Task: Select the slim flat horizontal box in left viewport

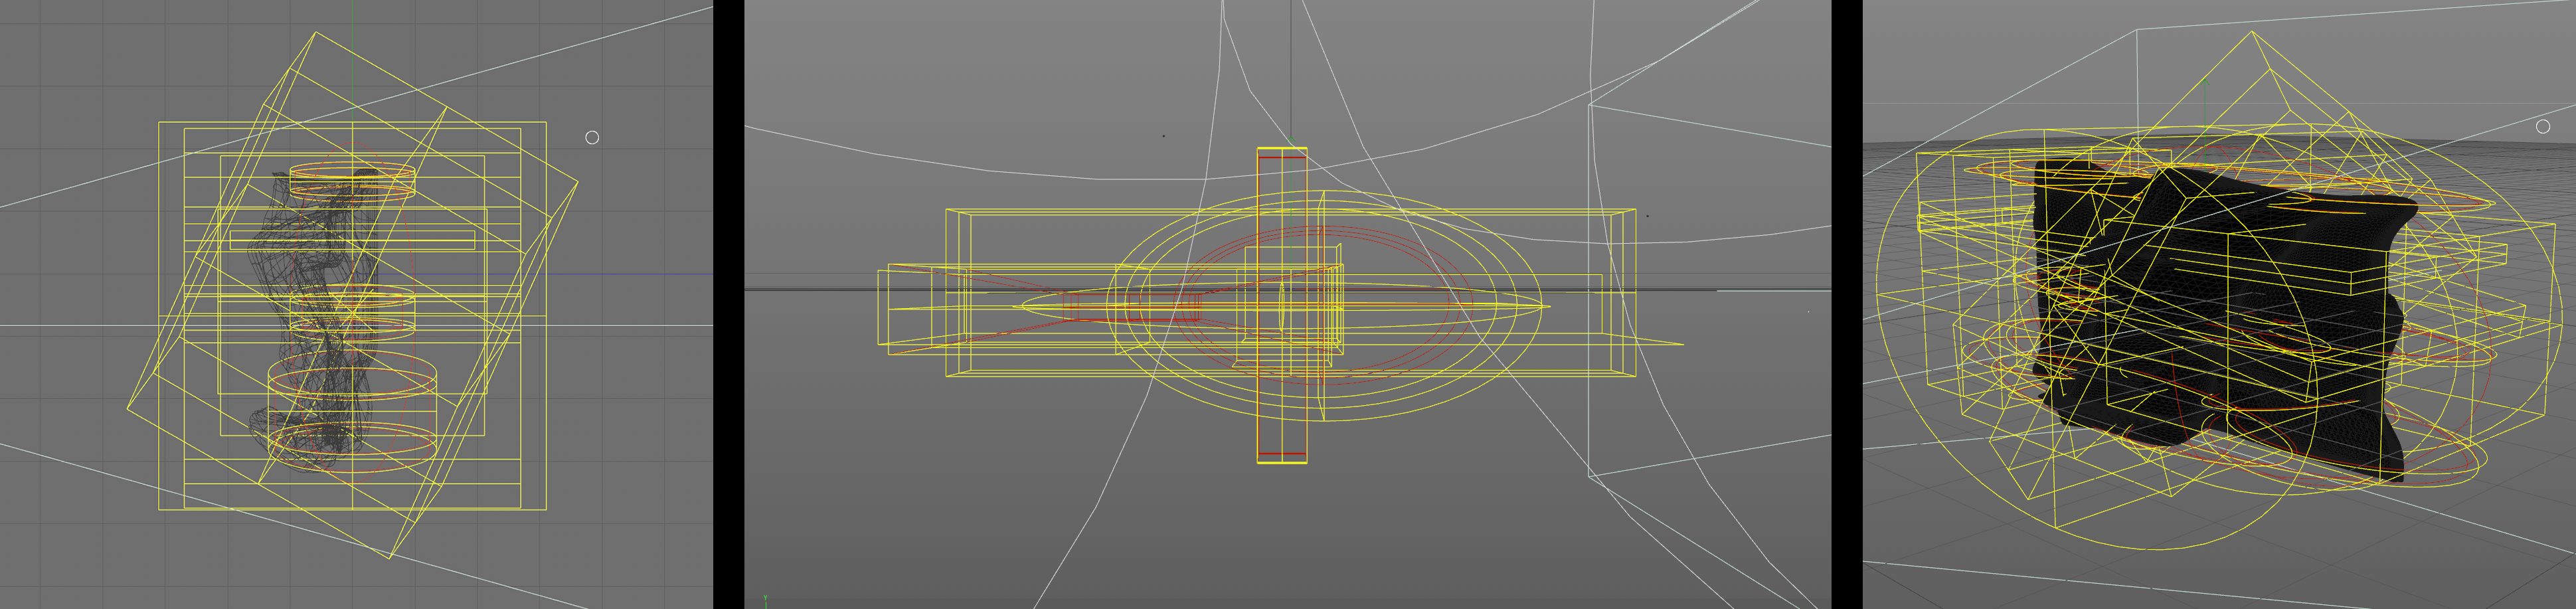Action: 352,240
